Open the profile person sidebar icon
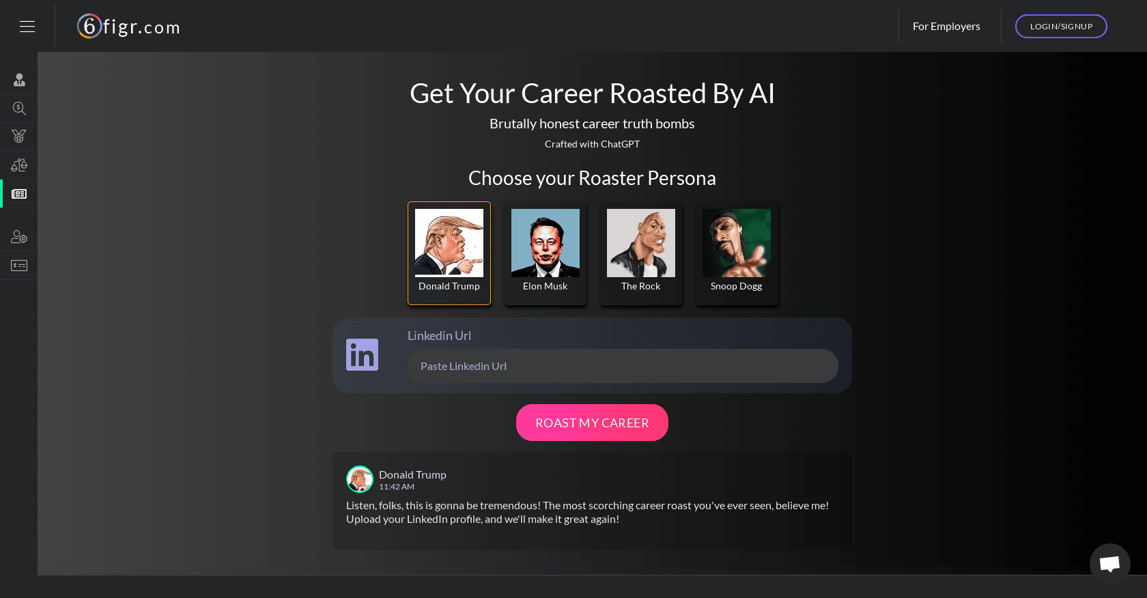 click(x=19, y=80)
